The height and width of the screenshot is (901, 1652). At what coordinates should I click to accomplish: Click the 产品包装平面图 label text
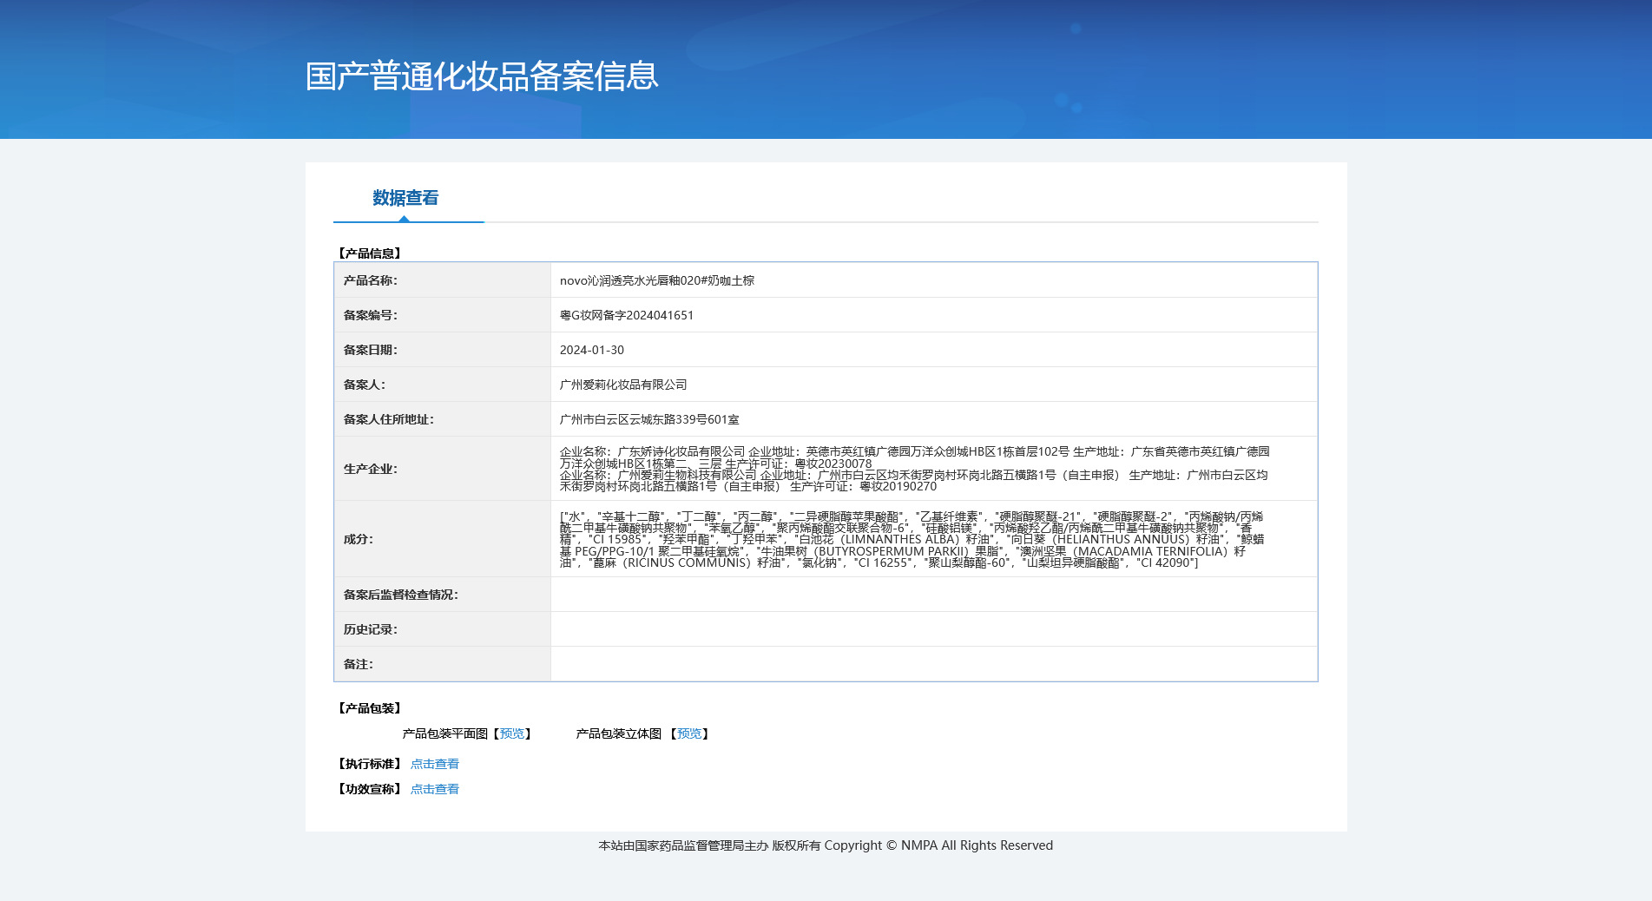tap(445, 733)
